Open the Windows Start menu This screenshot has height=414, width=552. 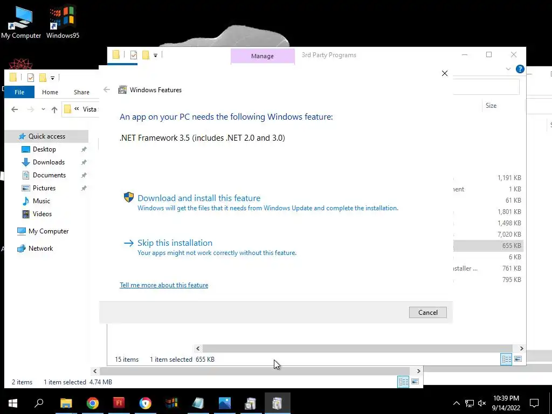coord(13,403)
